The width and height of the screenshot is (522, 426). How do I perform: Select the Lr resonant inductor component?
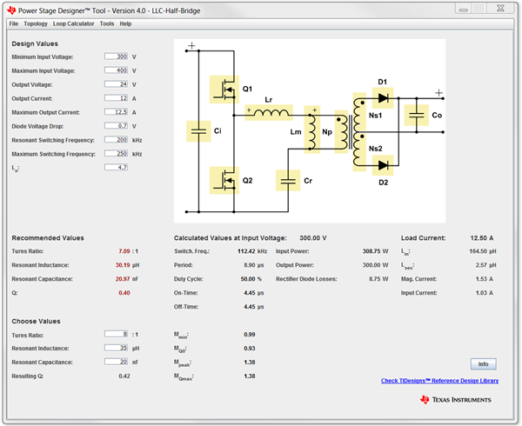(269, 112)
